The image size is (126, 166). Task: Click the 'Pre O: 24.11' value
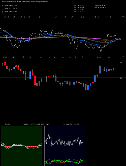79,6
